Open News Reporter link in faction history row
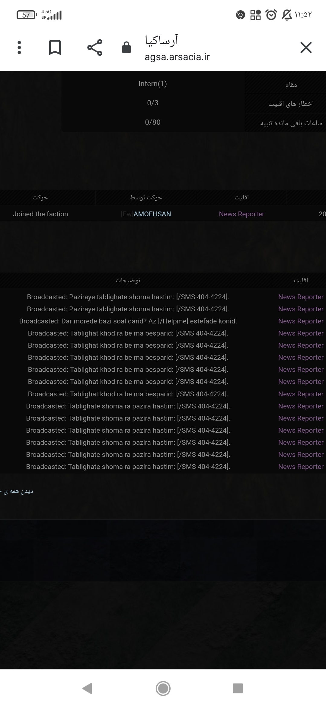Viewport: 326px width, 708px height. 241,214
